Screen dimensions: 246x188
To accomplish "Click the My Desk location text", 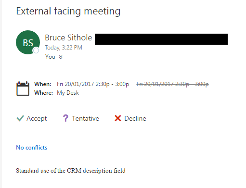I will point(68,93).
